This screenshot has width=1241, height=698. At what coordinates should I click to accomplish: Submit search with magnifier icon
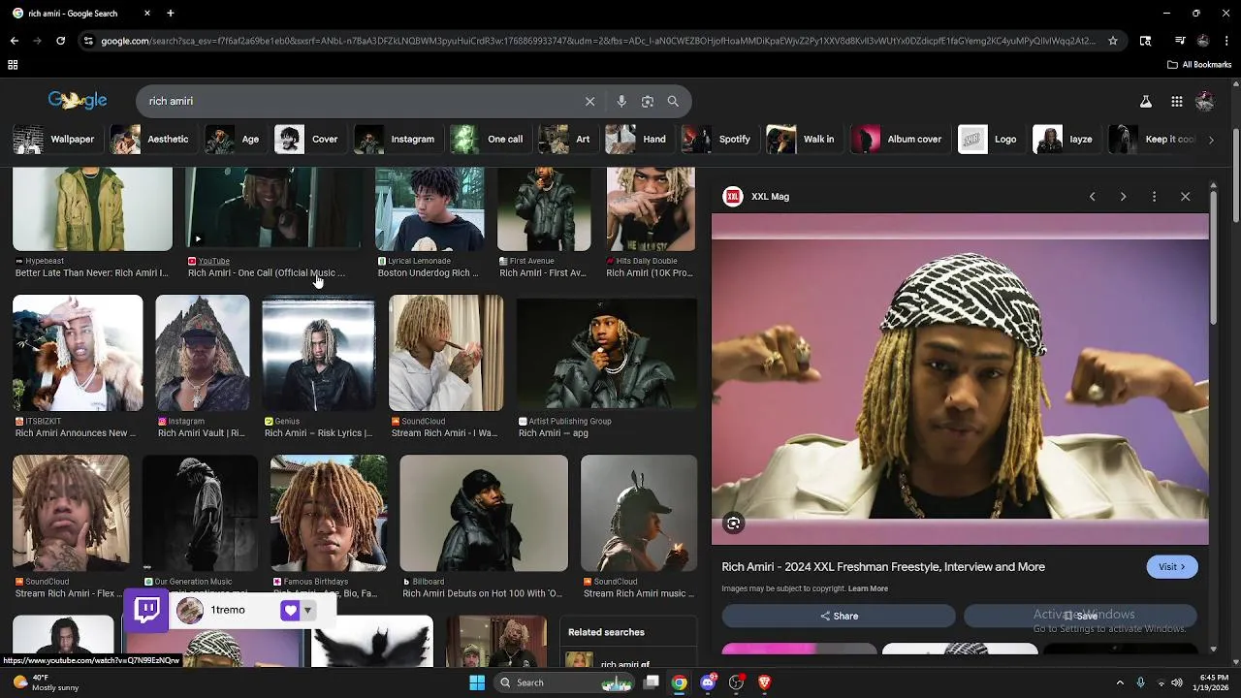coord(673,101)
